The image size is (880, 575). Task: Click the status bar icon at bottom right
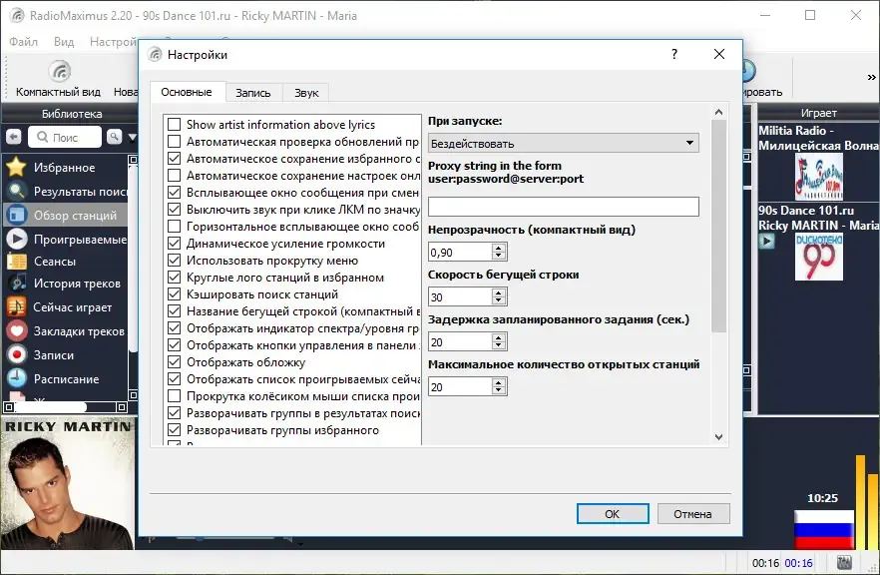coord(844,562)
